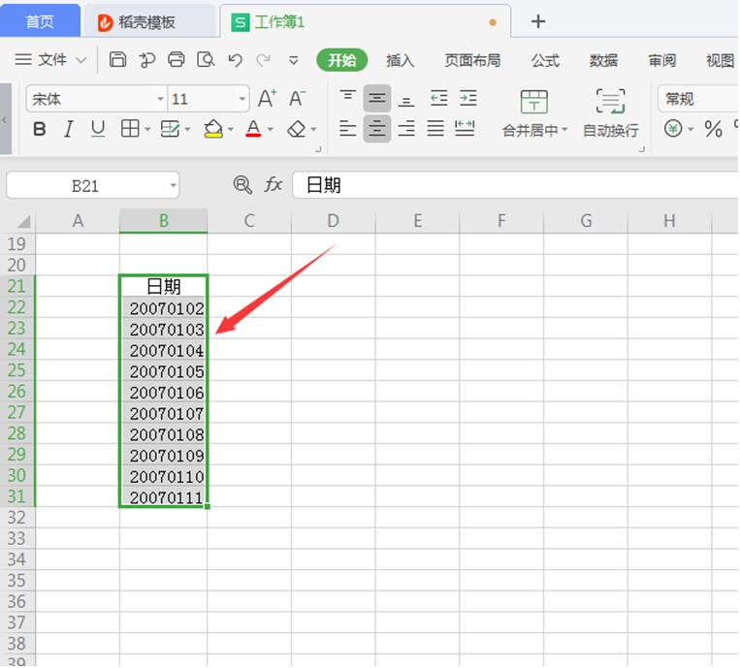
Task: Click the Output as PDF icon
Action: 147,60
